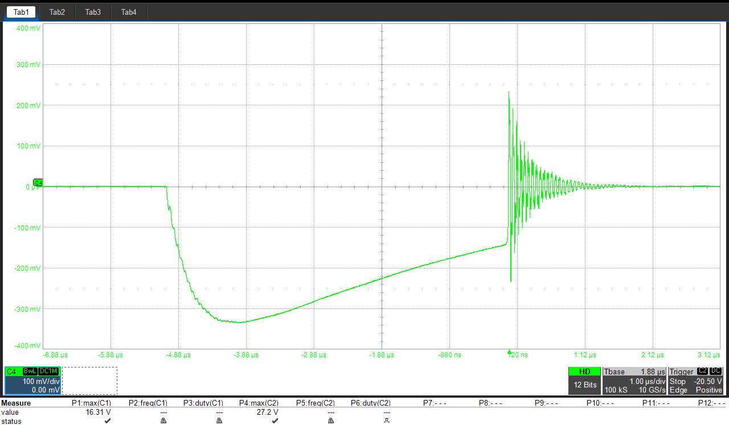Open the Tbase timebase descriptor
This screenshot has width=729, height=425.
[634, 381]
